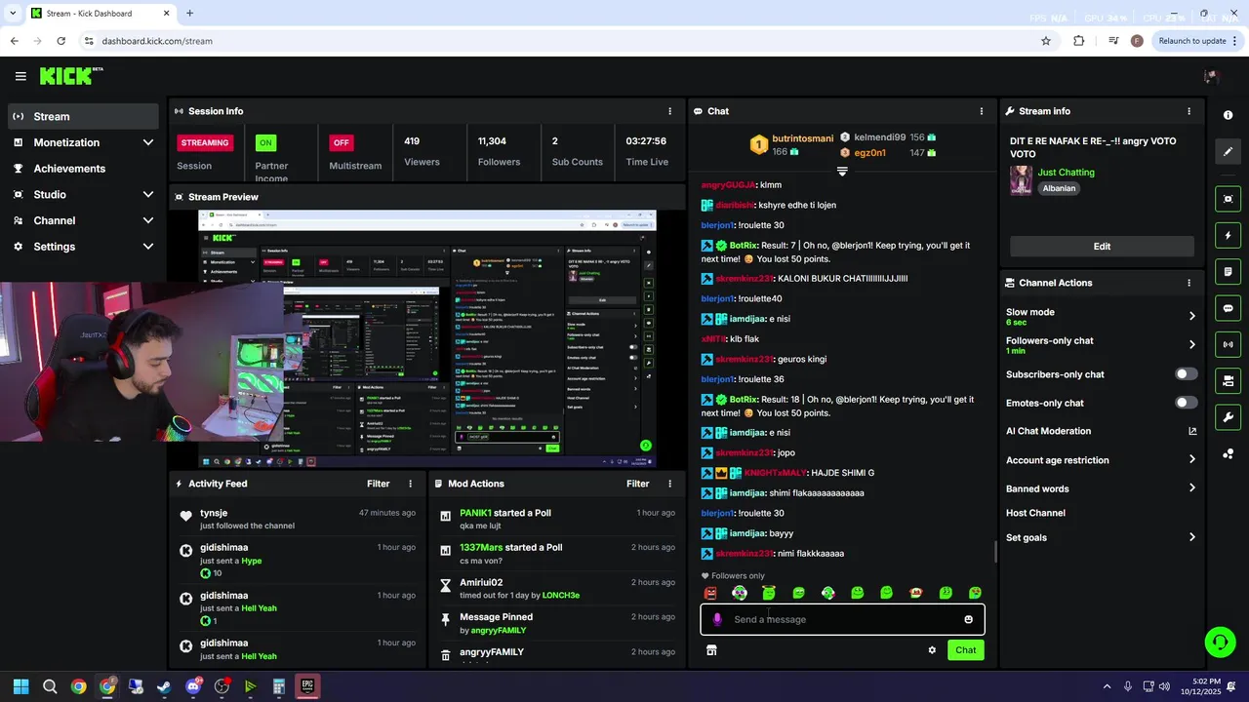The image size is (1249, 702).
Task: Open Mod Actions three-dot menu
Action: click(x=669, y=484)
